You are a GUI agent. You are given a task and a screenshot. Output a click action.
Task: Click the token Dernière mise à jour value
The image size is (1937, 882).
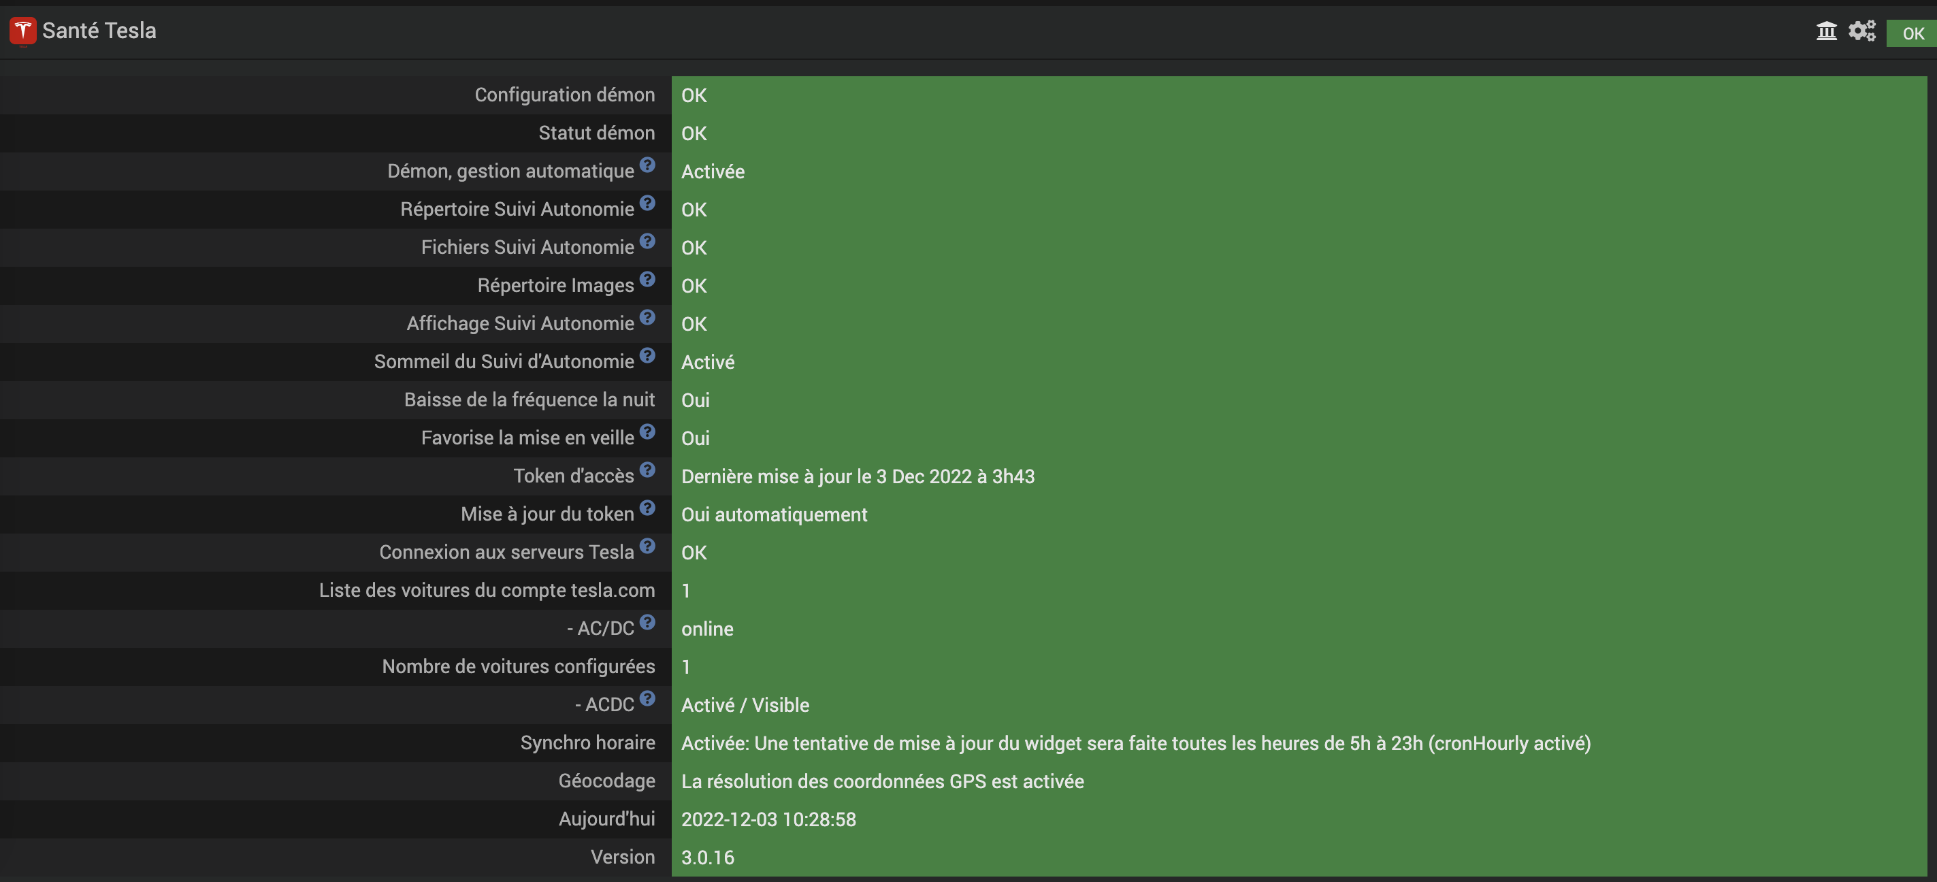tap(857, 476)
